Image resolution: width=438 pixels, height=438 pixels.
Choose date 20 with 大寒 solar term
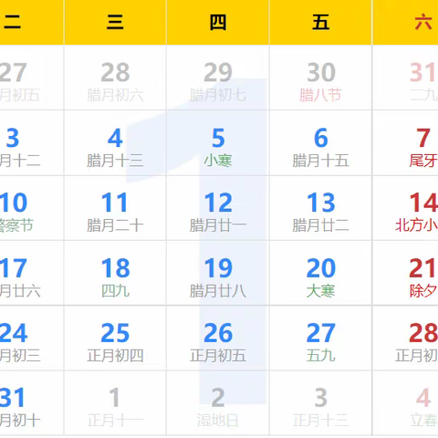click(320, 273)
